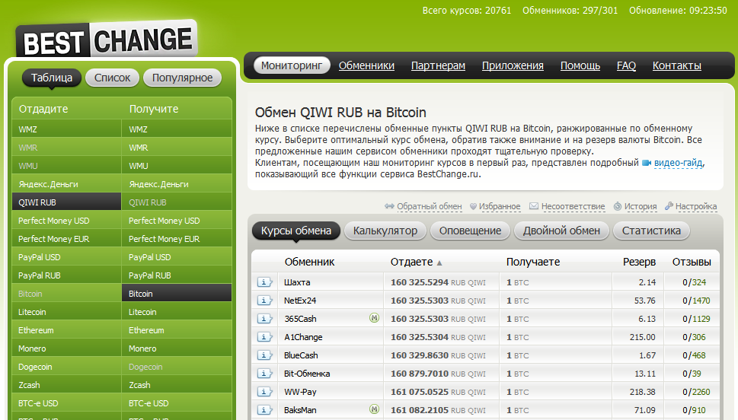The image size is (738, 420).
Task: Switch to Популярное view
Action: click(182, 78)
